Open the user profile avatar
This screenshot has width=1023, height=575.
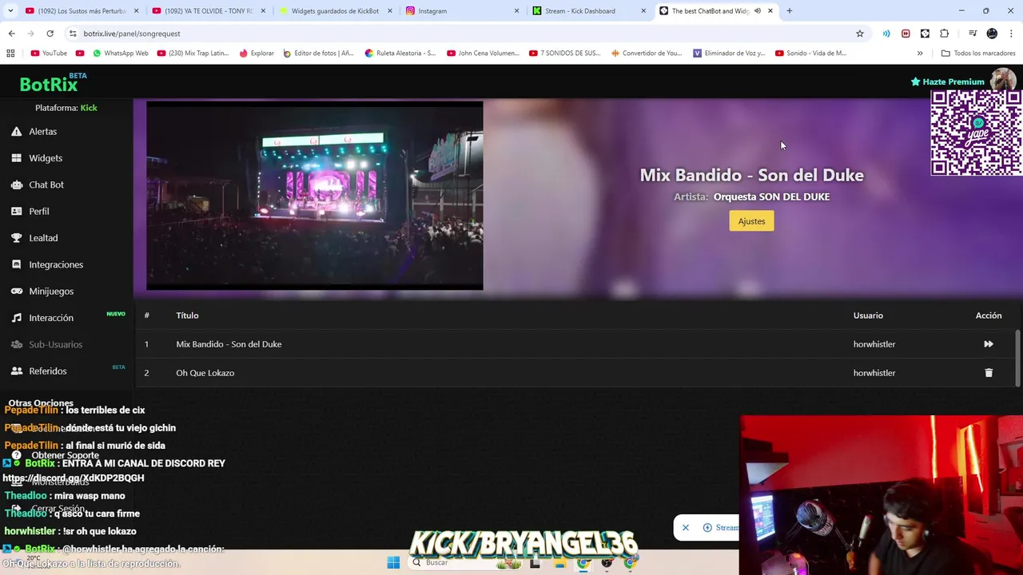(1003, 81)
